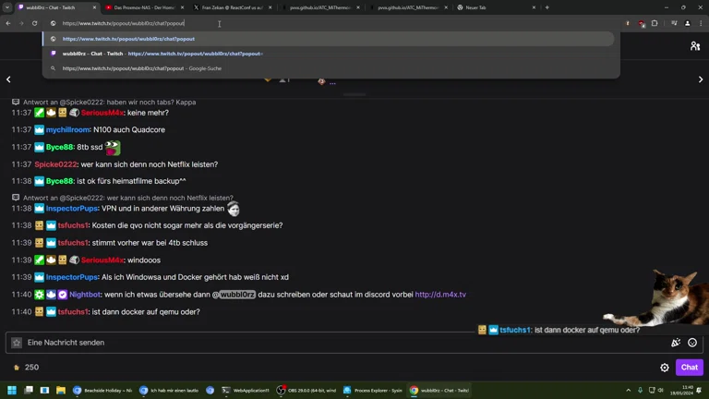Reload the page with the refresh icon
This screenshot has height=399, width=709.
pyautogui.click(x=34, y=23)
